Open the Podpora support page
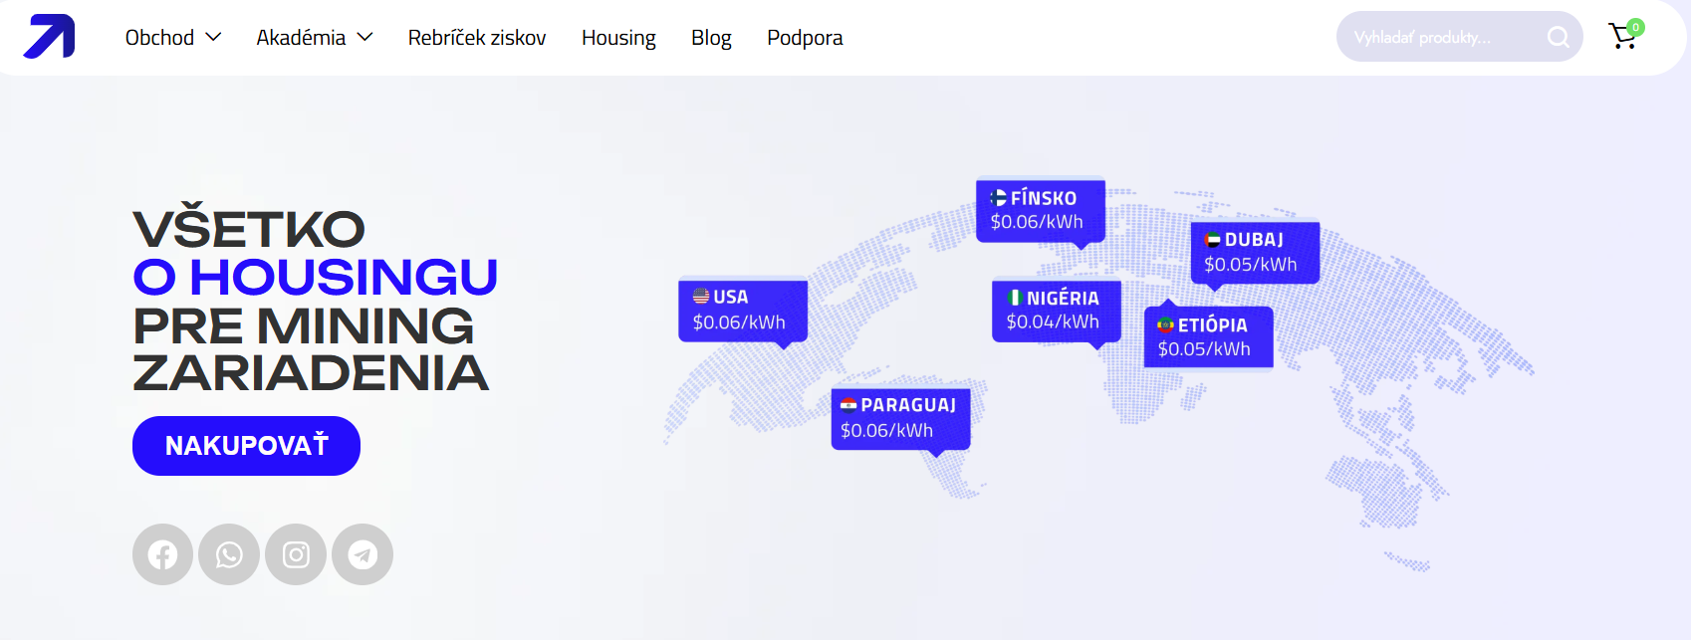The image size is (1691, 640). click(805, 38)
